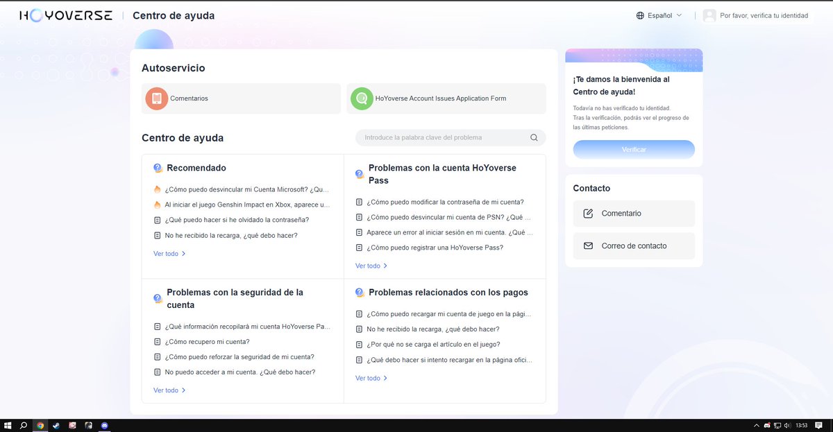The width and height of the screenshot is (833, 432).
Task: Click document icon beside modificar la contraseña
Action: tap(359, 202)
